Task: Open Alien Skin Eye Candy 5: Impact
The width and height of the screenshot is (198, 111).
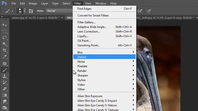Action: [x=105, y=101]
